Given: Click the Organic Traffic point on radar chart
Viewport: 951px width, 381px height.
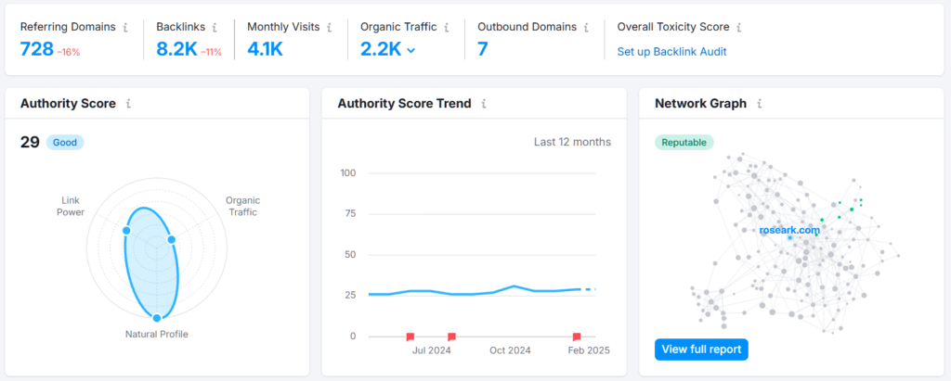Looking at the screenshot, I should [171, 240].
